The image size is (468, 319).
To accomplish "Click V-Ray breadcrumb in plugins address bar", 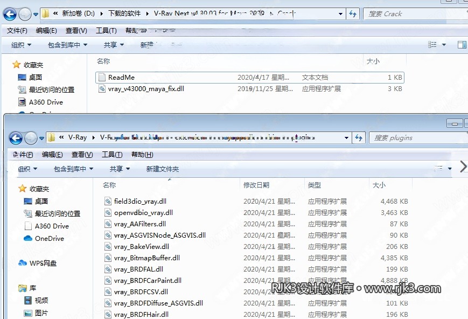I will pyautogui.click(x=78, y=137).
